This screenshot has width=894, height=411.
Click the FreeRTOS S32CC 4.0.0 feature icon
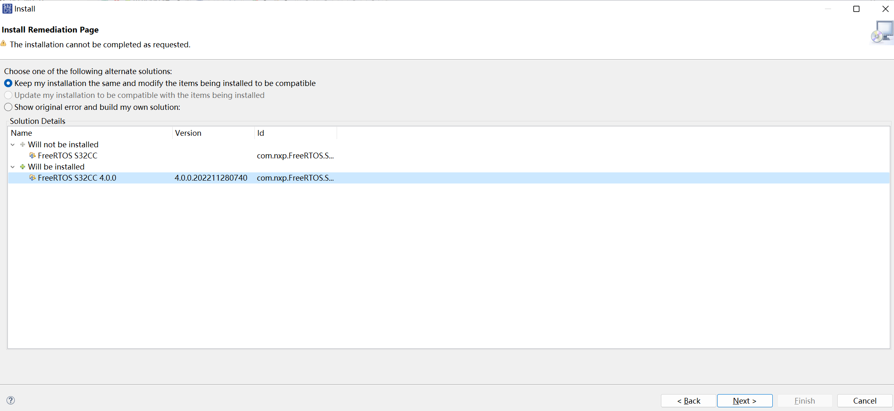(x=32, y=178)
